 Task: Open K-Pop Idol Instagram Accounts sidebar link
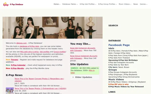tap(121, 62)
